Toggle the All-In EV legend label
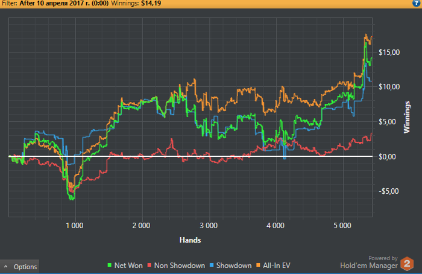The image size is (422, 274). (276, 266)
